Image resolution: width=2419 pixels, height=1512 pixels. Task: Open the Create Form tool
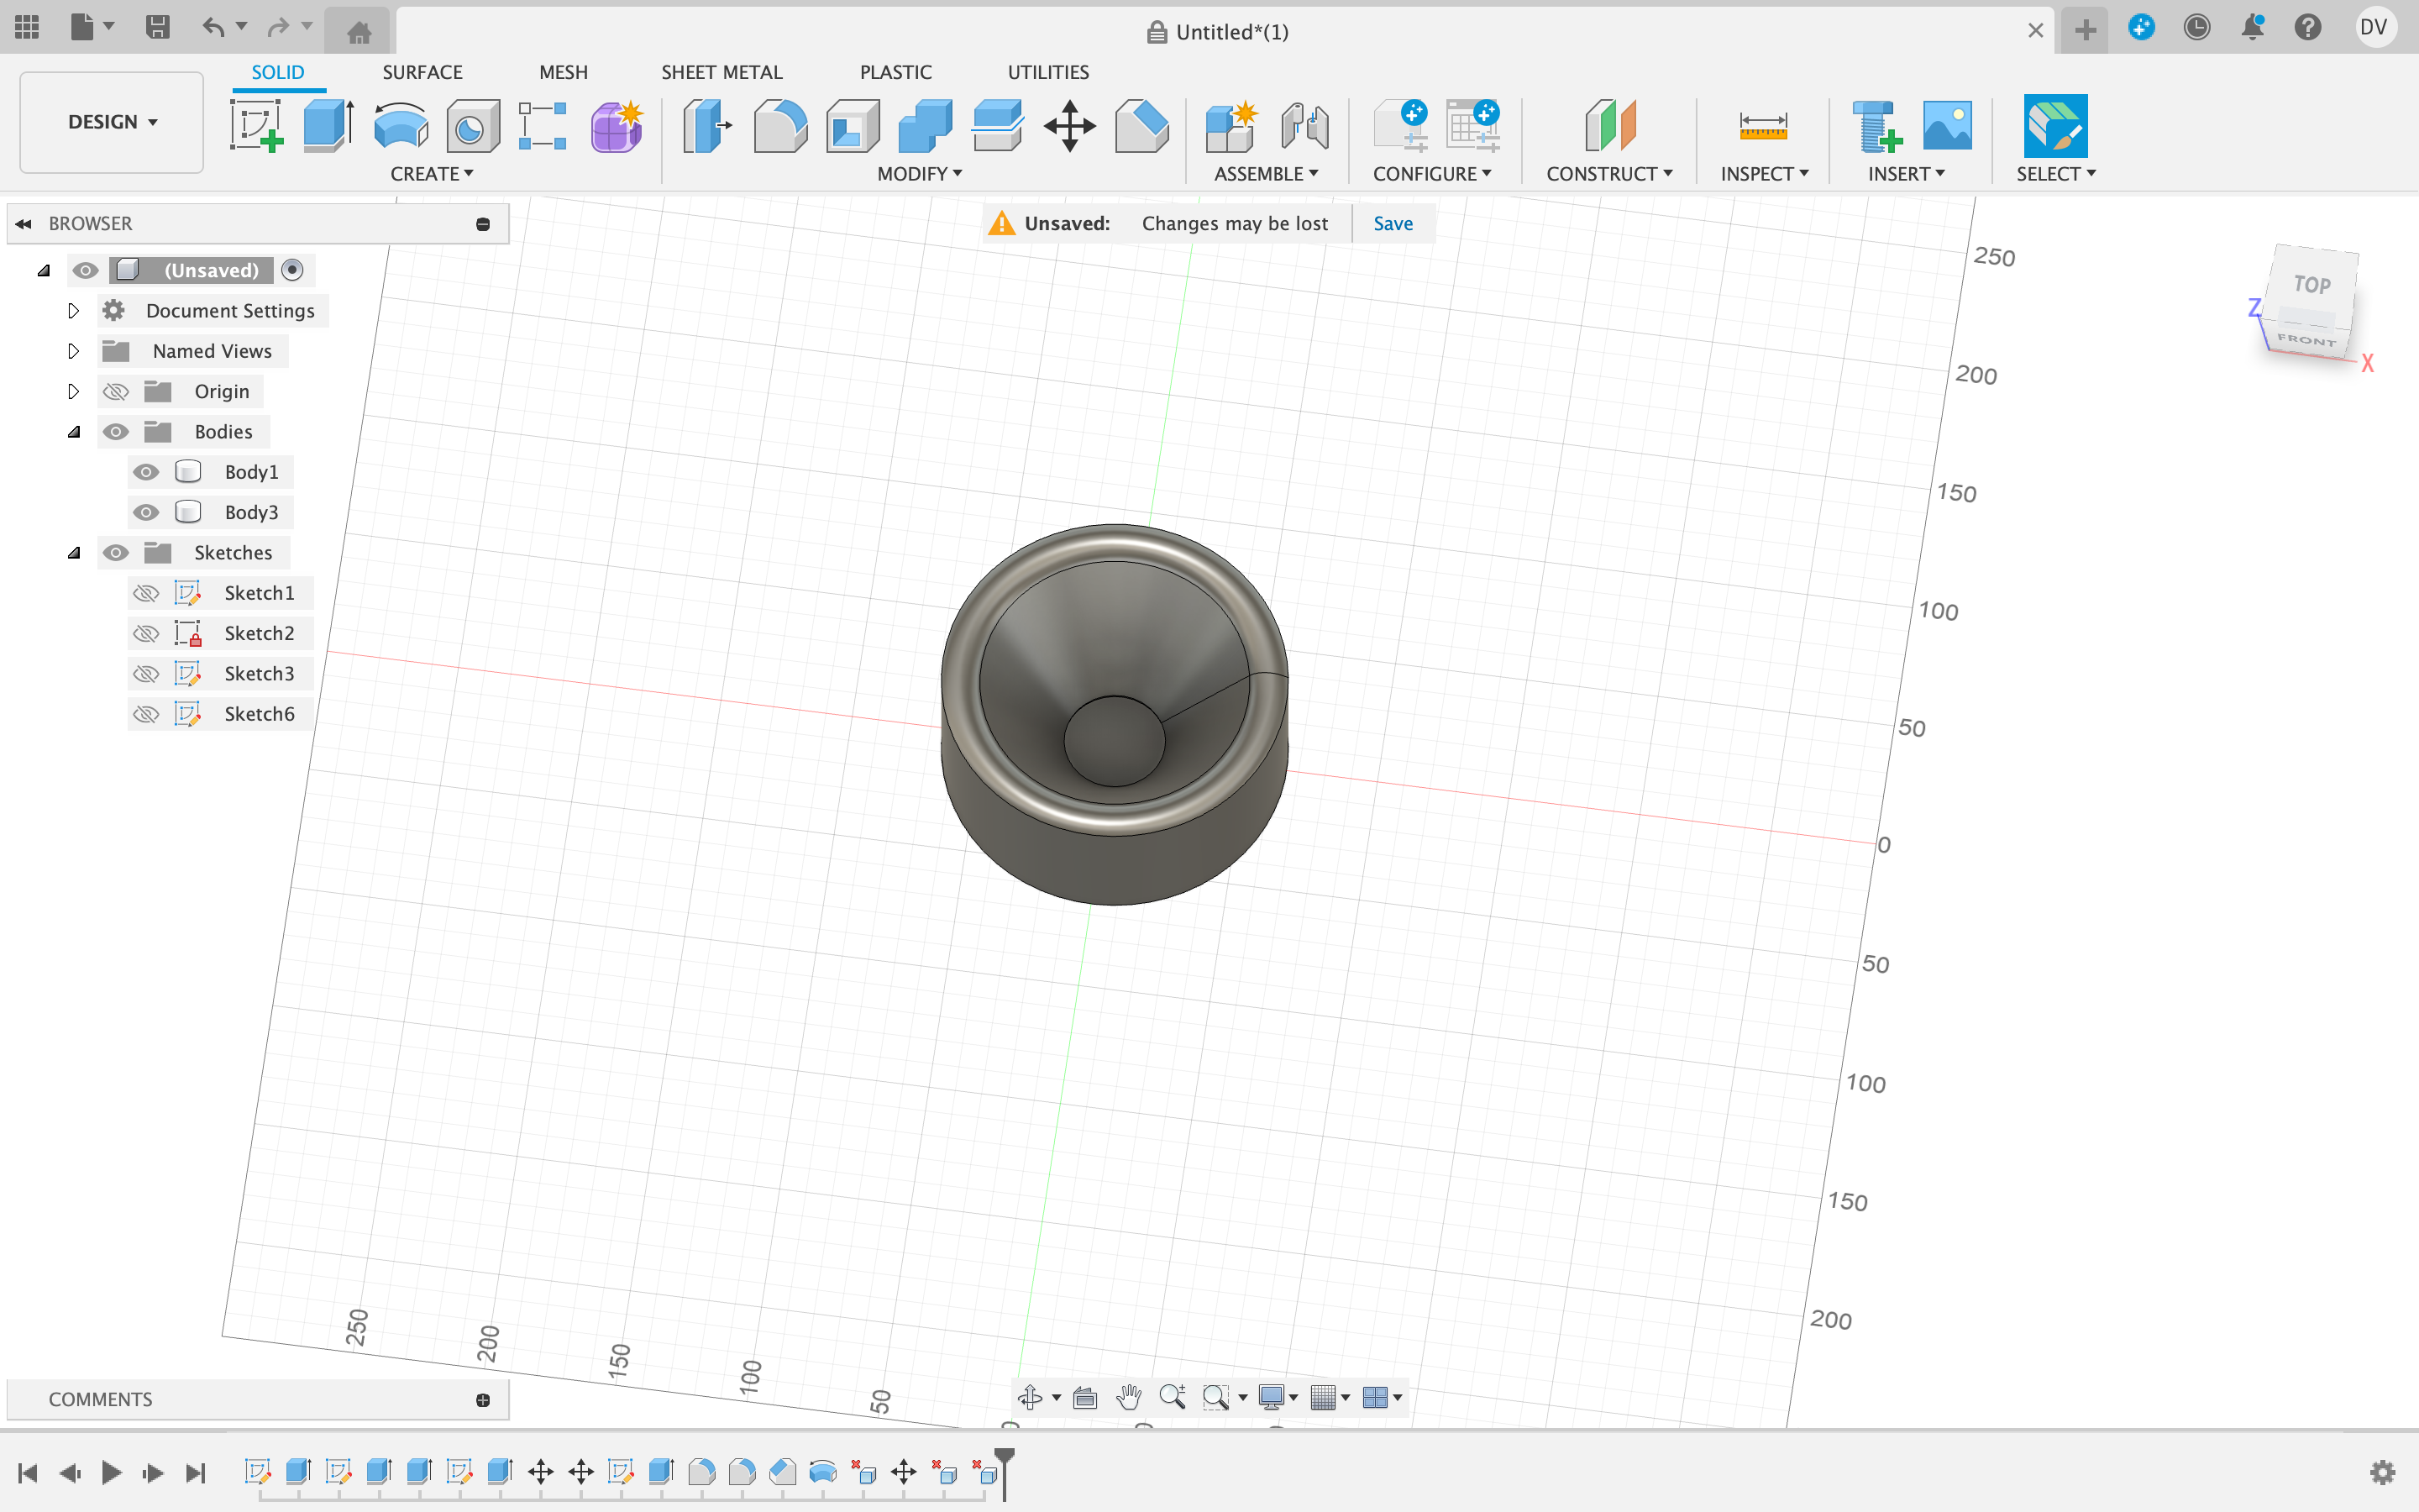coord(616,126)
